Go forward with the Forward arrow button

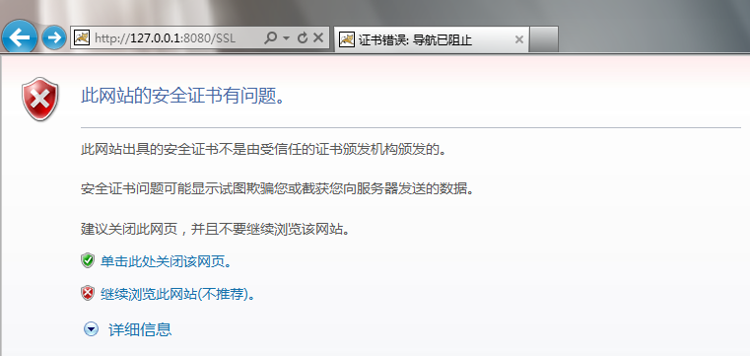[x=54, y=37]
